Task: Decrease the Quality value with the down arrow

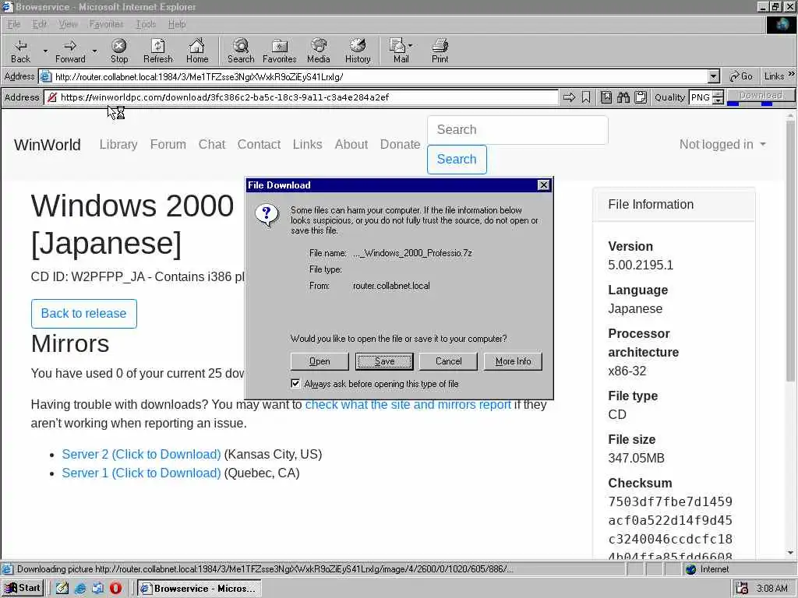Action: click(718, 100)
